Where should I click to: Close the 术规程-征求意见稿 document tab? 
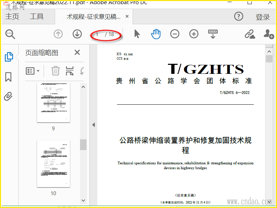127,16
